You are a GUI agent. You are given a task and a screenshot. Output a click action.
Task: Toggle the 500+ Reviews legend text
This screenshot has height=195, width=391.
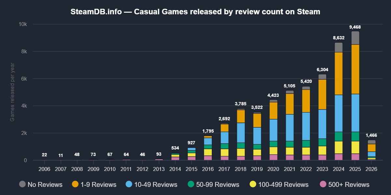349,185
